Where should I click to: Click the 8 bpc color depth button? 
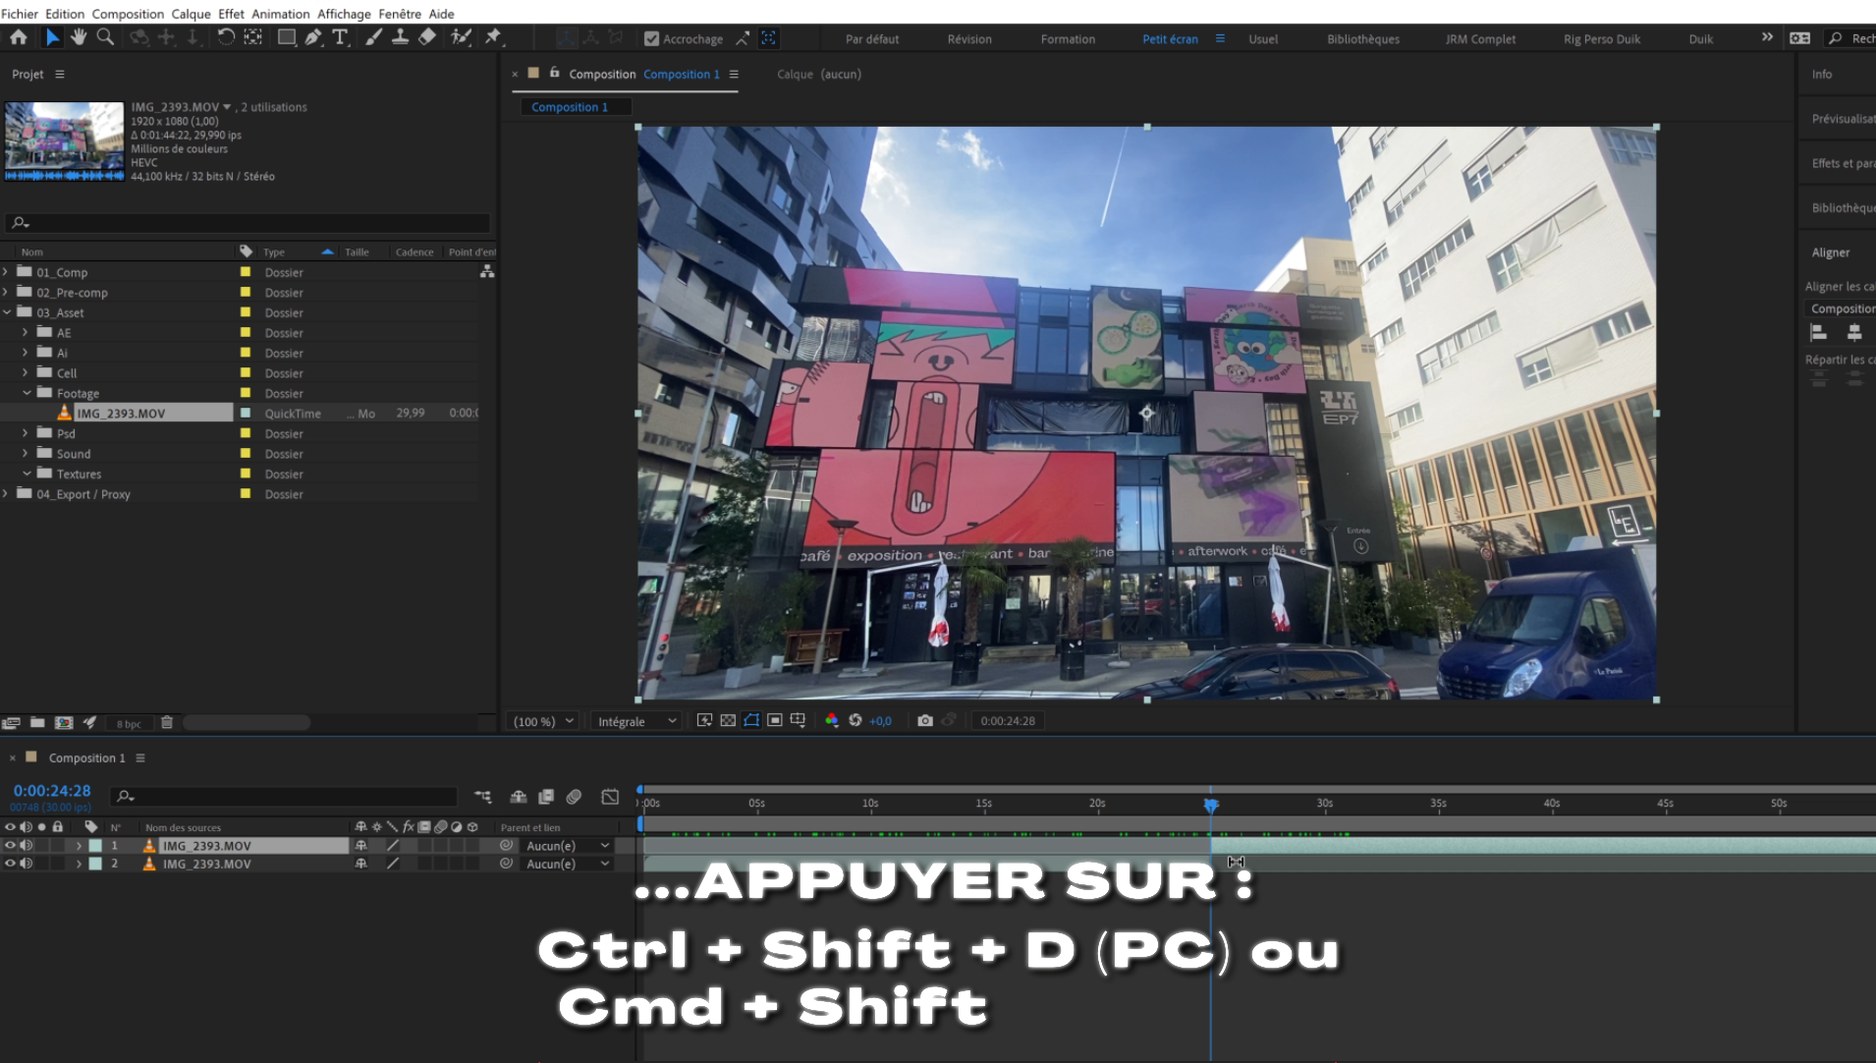129,723
